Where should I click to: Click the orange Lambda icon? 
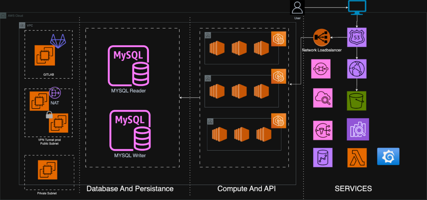(x=357, y=158)
